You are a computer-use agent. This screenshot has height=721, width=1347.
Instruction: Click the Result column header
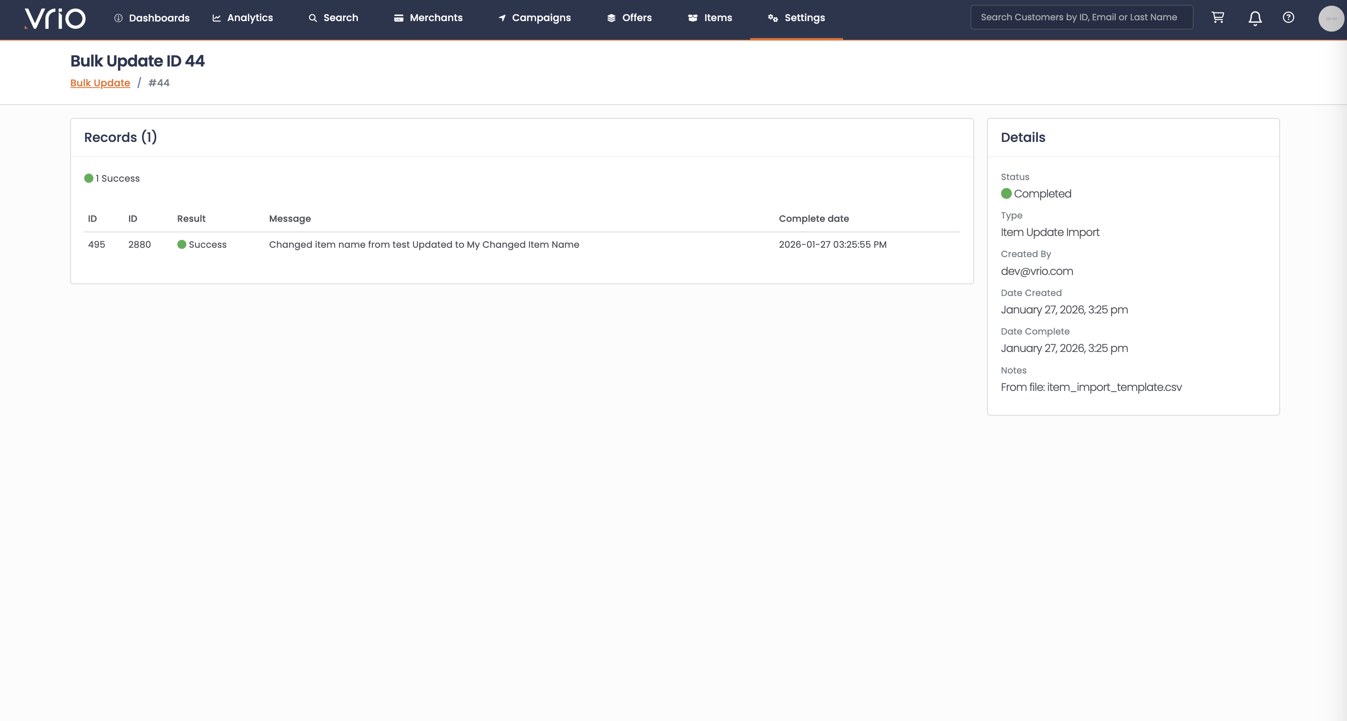pyautogui.click(x=191, y=219)
